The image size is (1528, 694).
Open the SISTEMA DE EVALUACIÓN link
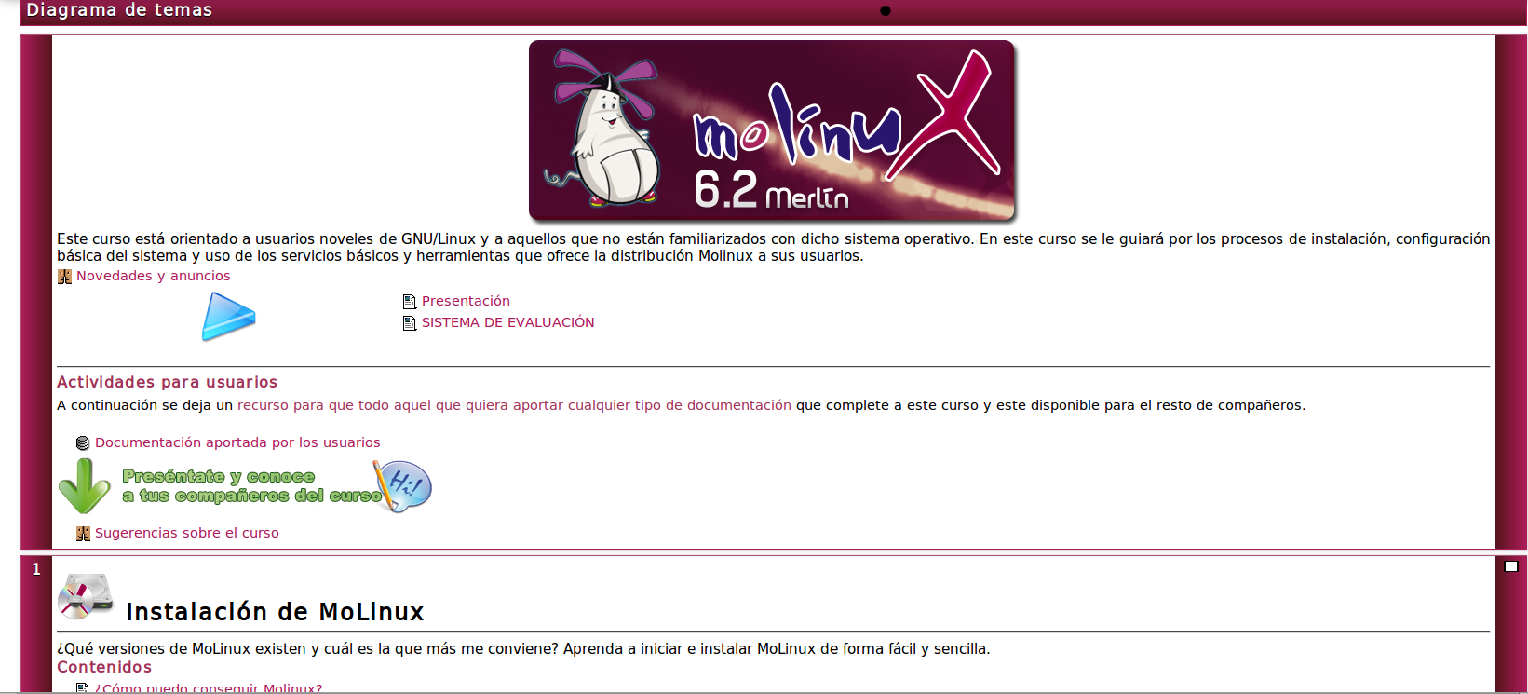(507, 322)
